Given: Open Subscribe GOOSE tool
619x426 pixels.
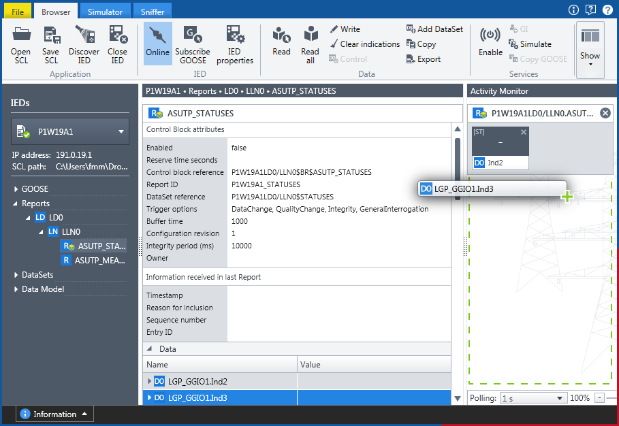Looking at the screenshot, I should (x=192, y=35).
